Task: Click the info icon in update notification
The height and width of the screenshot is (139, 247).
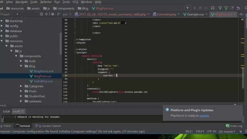Action: 167,110
